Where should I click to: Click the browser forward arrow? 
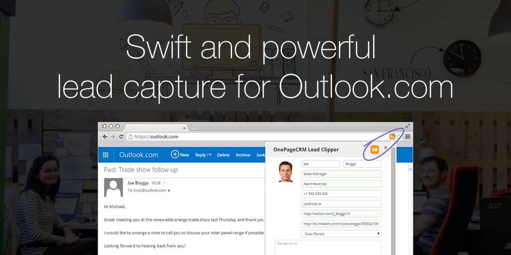tap(113, 136)
